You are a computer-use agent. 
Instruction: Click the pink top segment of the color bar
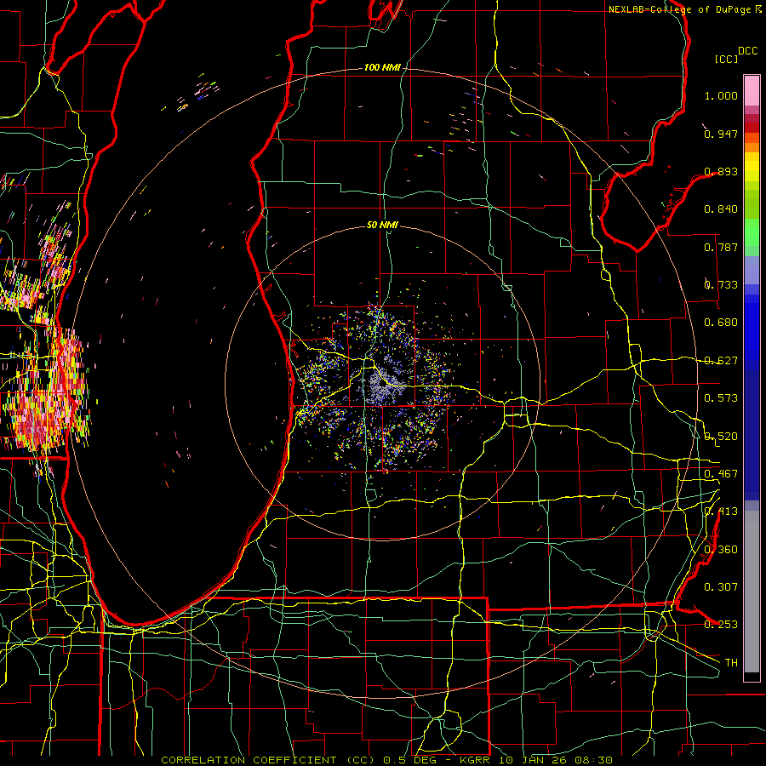[x=752, y=90]
